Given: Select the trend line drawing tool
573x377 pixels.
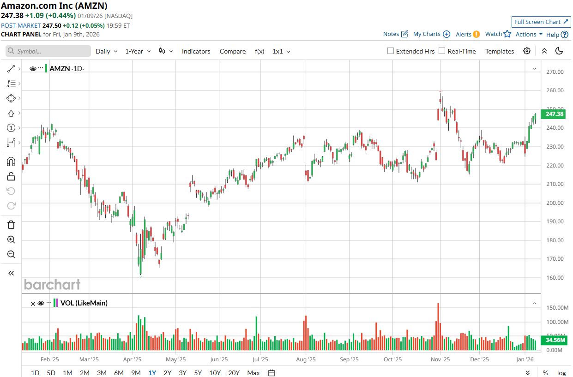Looking at the screenshot, I should tap(11, 69).
